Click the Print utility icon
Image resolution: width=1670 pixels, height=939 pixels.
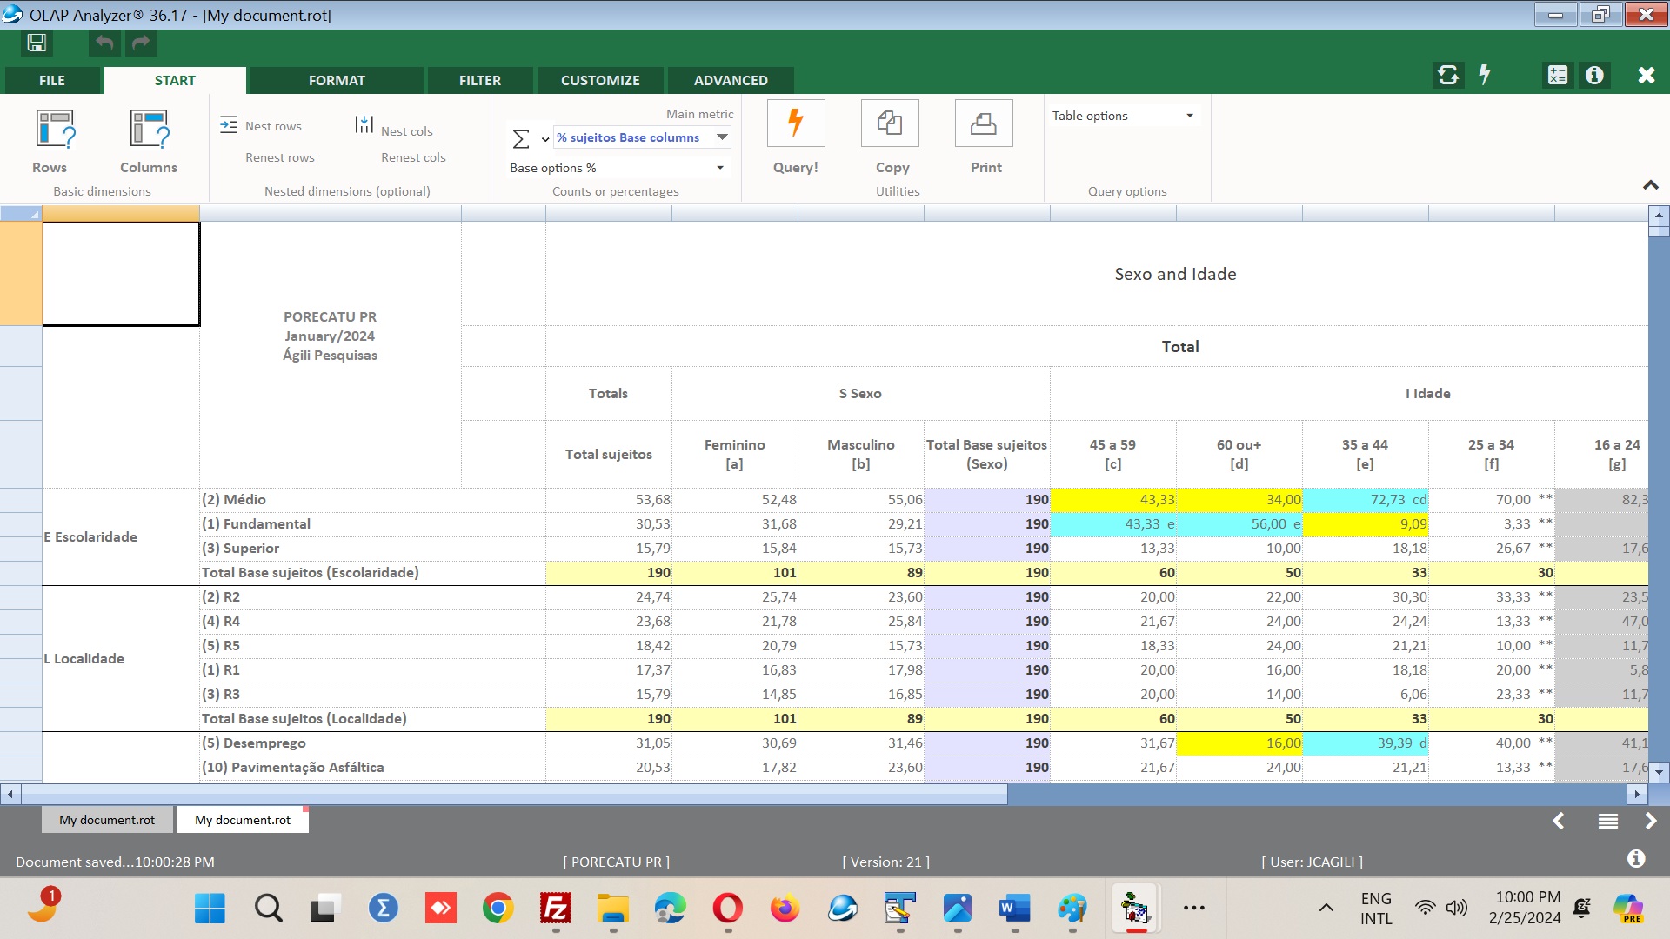983,123
